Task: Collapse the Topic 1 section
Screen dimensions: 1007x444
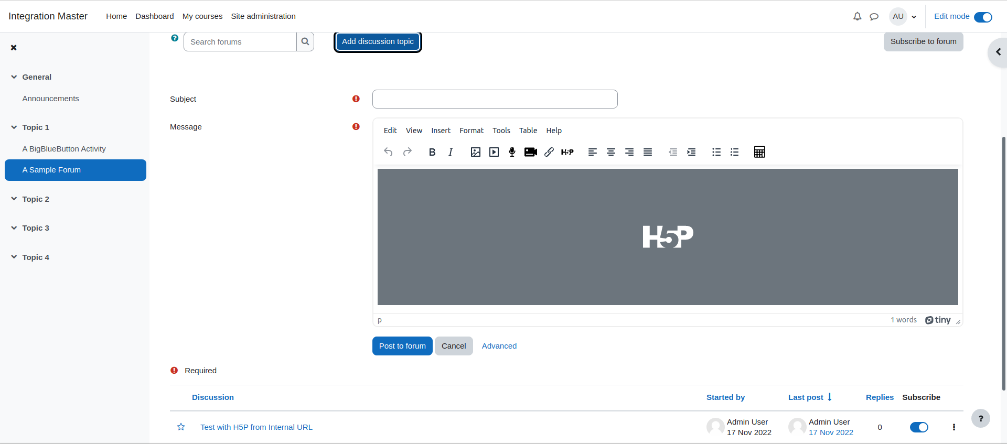Action: [x=14, y=127]
